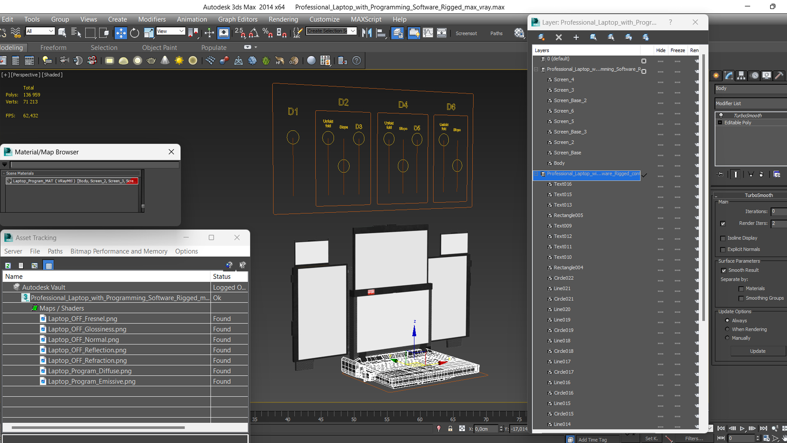Viewport: 787px width, 443px height.
Task: Open the Utilities hammer panel tab
Action: coord(779,75)
